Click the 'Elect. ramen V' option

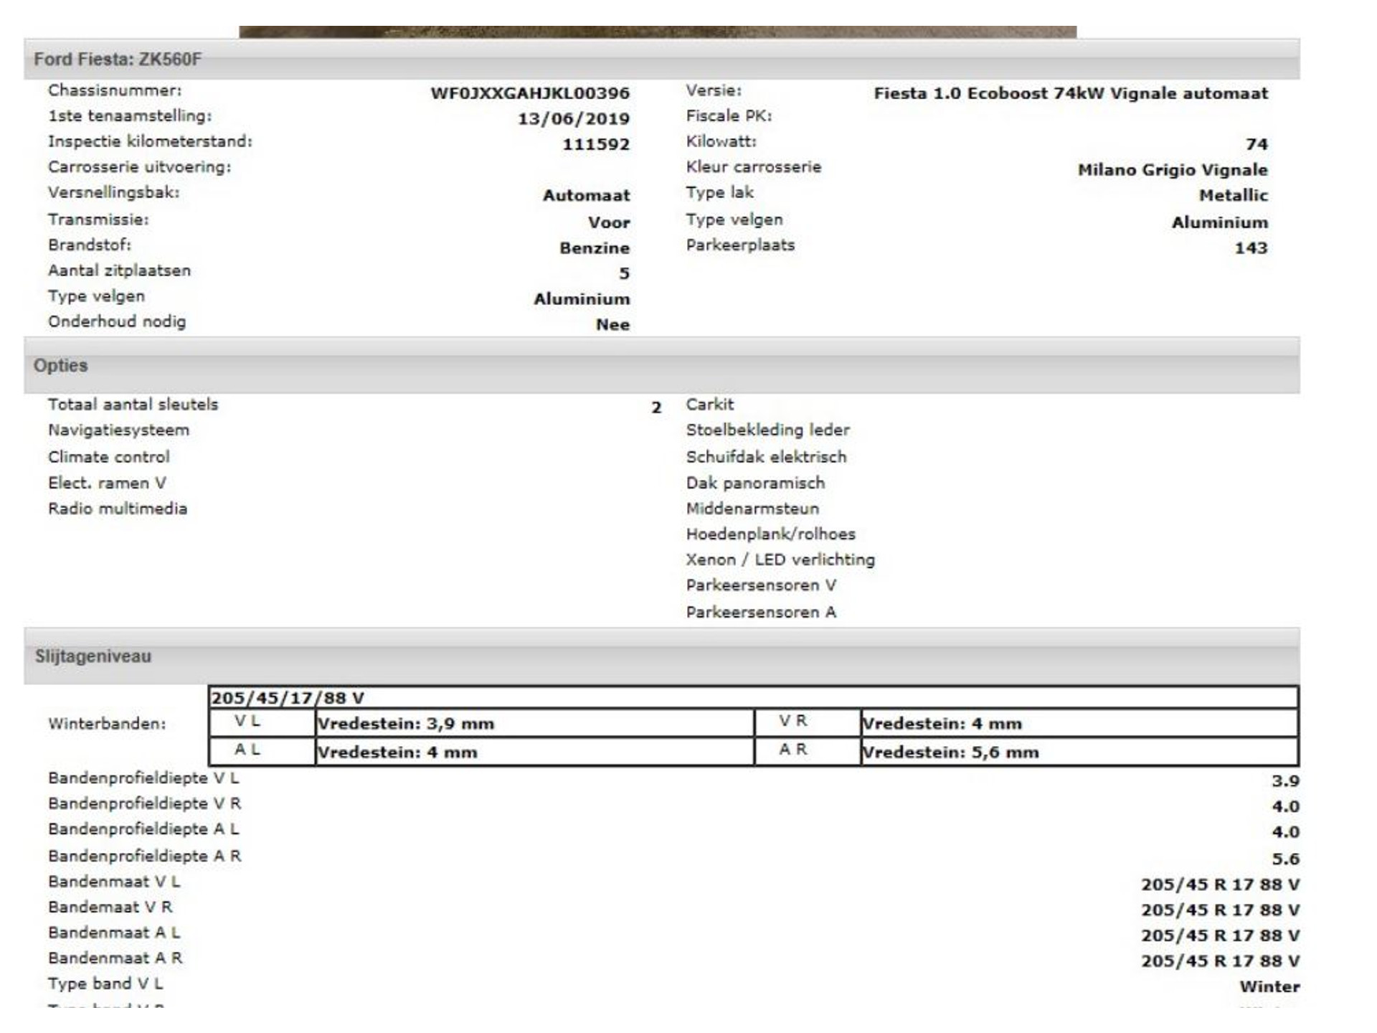(x=107, y=483)
